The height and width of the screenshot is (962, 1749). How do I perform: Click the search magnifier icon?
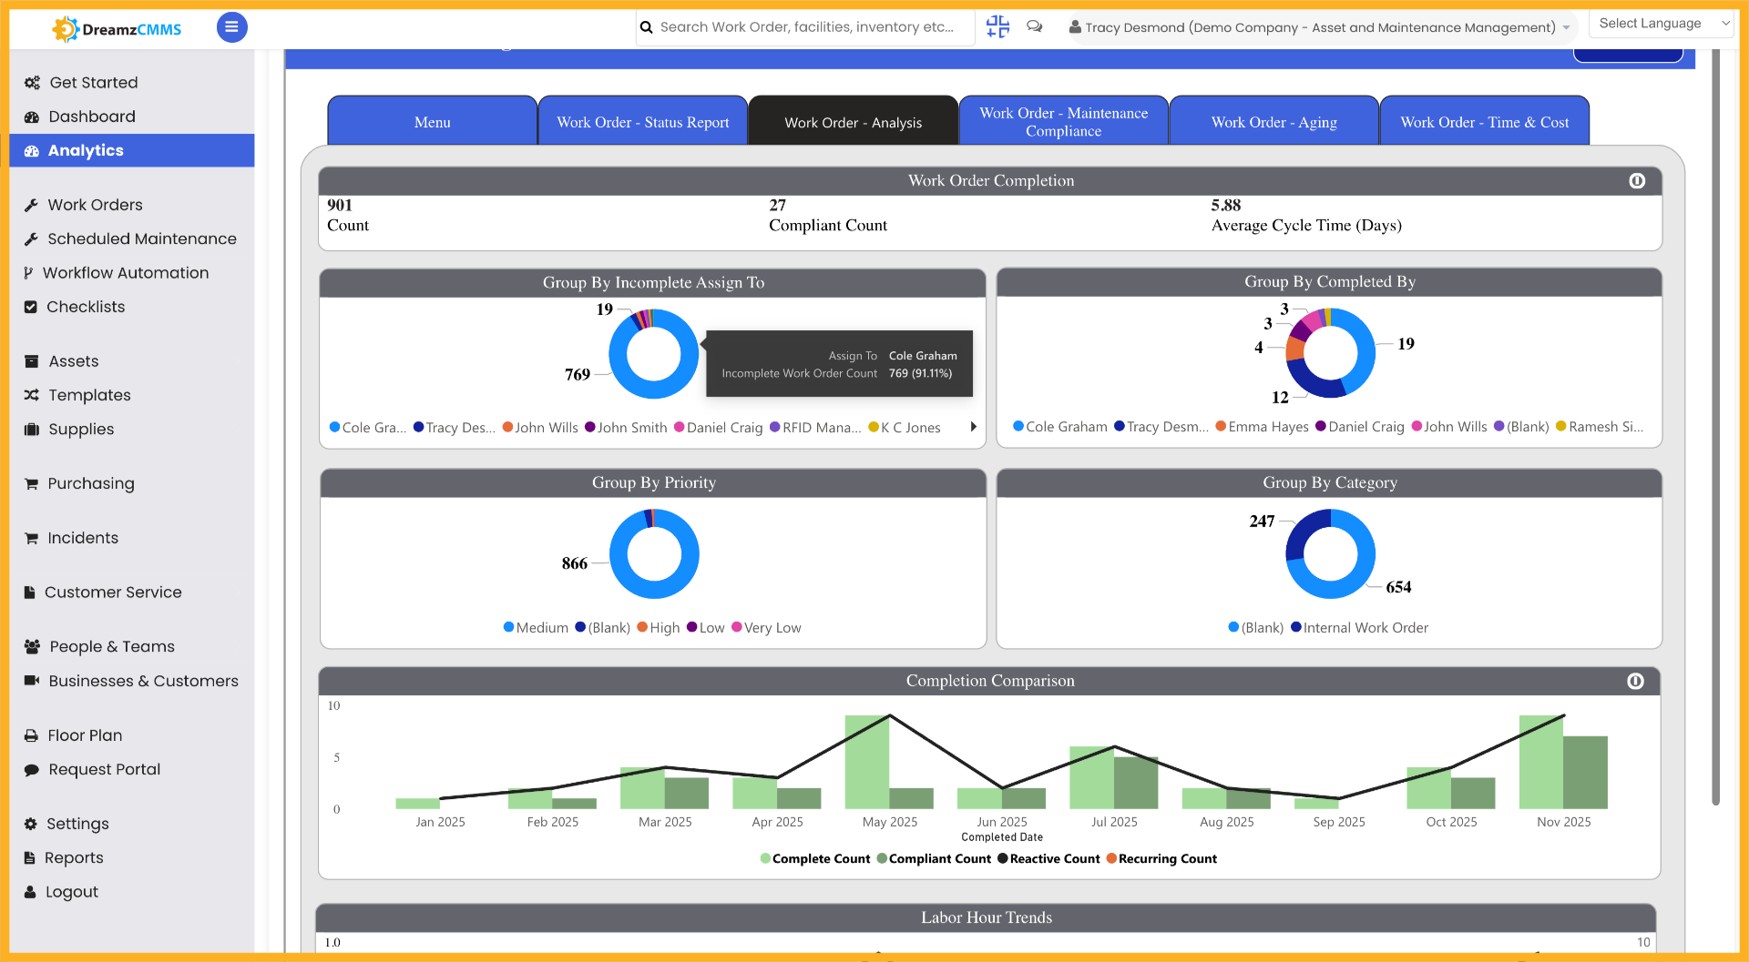(647, 27)
